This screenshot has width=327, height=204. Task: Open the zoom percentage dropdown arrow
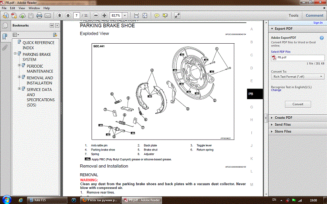(125, 16)
